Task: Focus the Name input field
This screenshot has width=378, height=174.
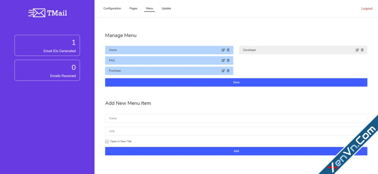Action: [236, 119]
